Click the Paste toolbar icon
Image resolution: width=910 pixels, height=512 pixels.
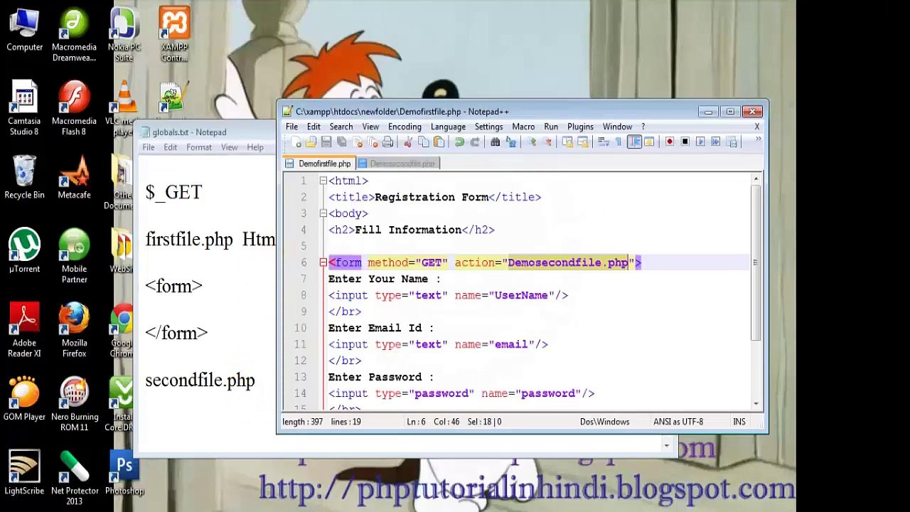pos(439,142)
